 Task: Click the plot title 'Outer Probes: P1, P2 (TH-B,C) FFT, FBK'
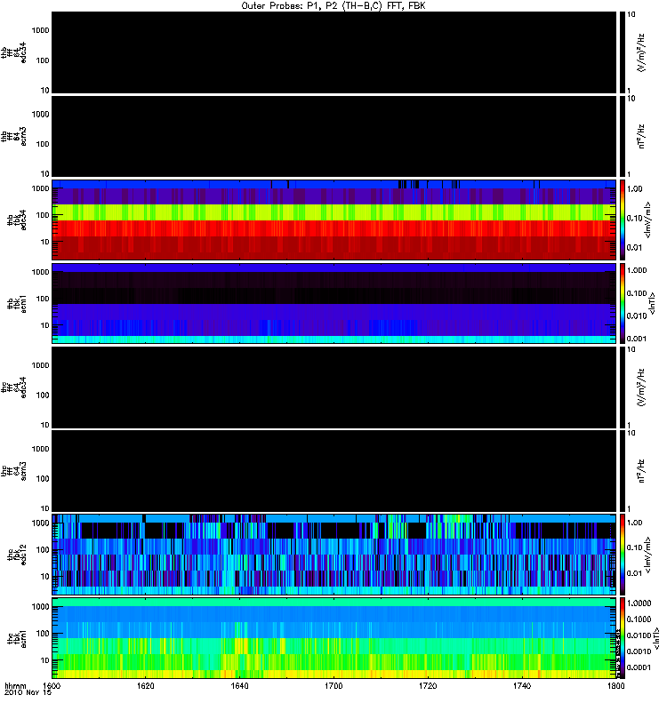click(333, 5)
